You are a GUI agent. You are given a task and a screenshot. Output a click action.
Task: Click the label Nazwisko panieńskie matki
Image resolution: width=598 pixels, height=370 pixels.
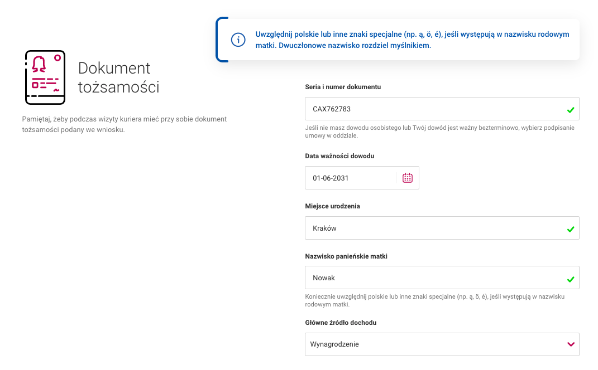[x=346, y=256]
